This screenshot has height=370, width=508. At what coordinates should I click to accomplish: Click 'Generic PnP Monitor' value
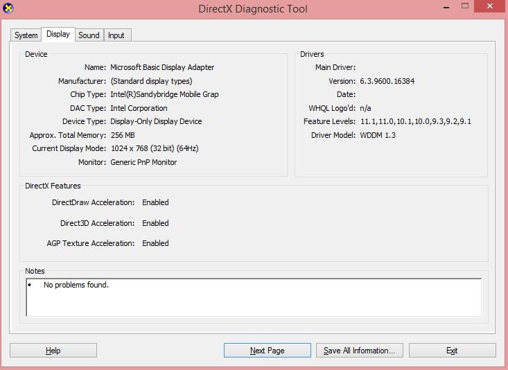tap(144, 162)
